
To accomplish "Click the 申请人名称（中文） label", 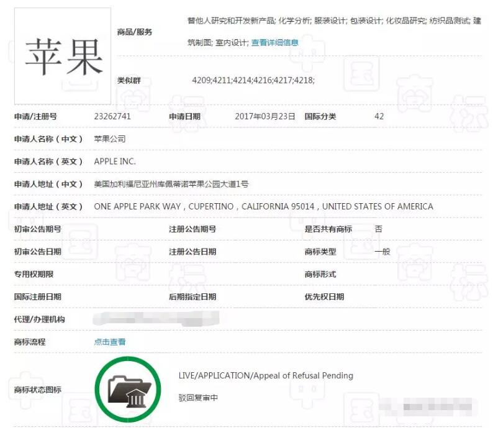I will (x=48, y=139).
